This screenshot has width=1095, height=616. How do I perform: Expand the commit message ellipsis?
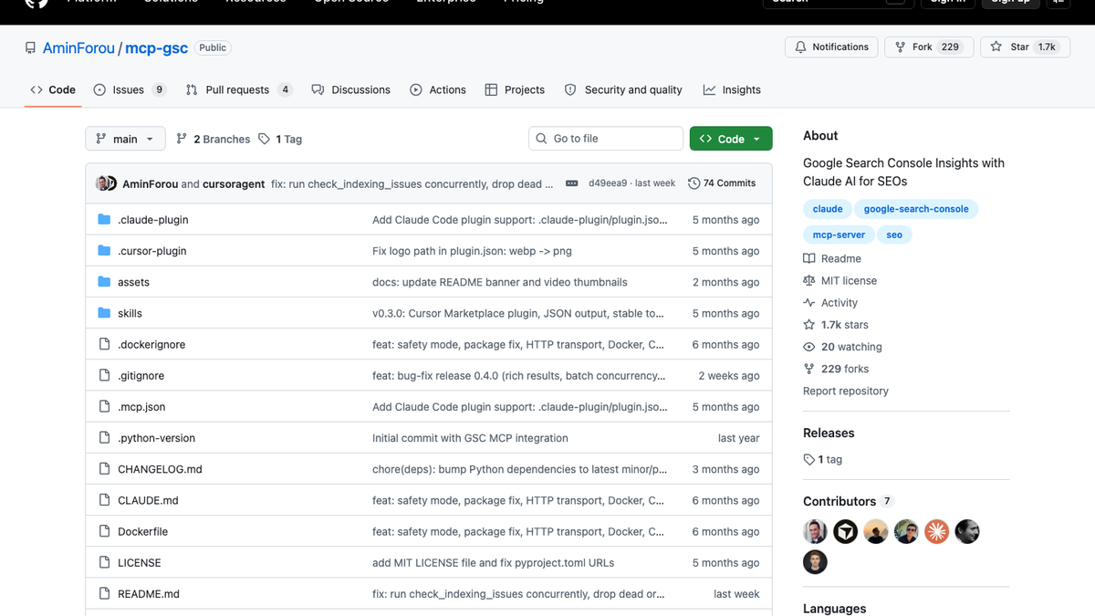point(572,183)
